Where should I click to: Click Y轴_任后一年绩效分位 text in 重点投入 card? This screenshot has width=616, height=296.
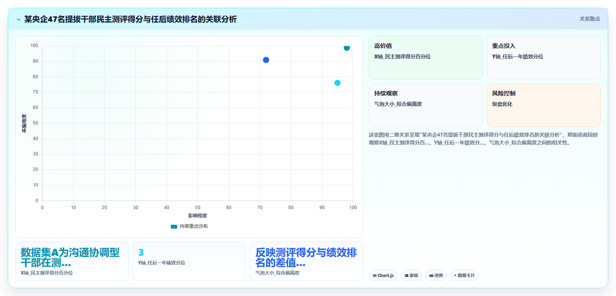[x=517, y=56]
